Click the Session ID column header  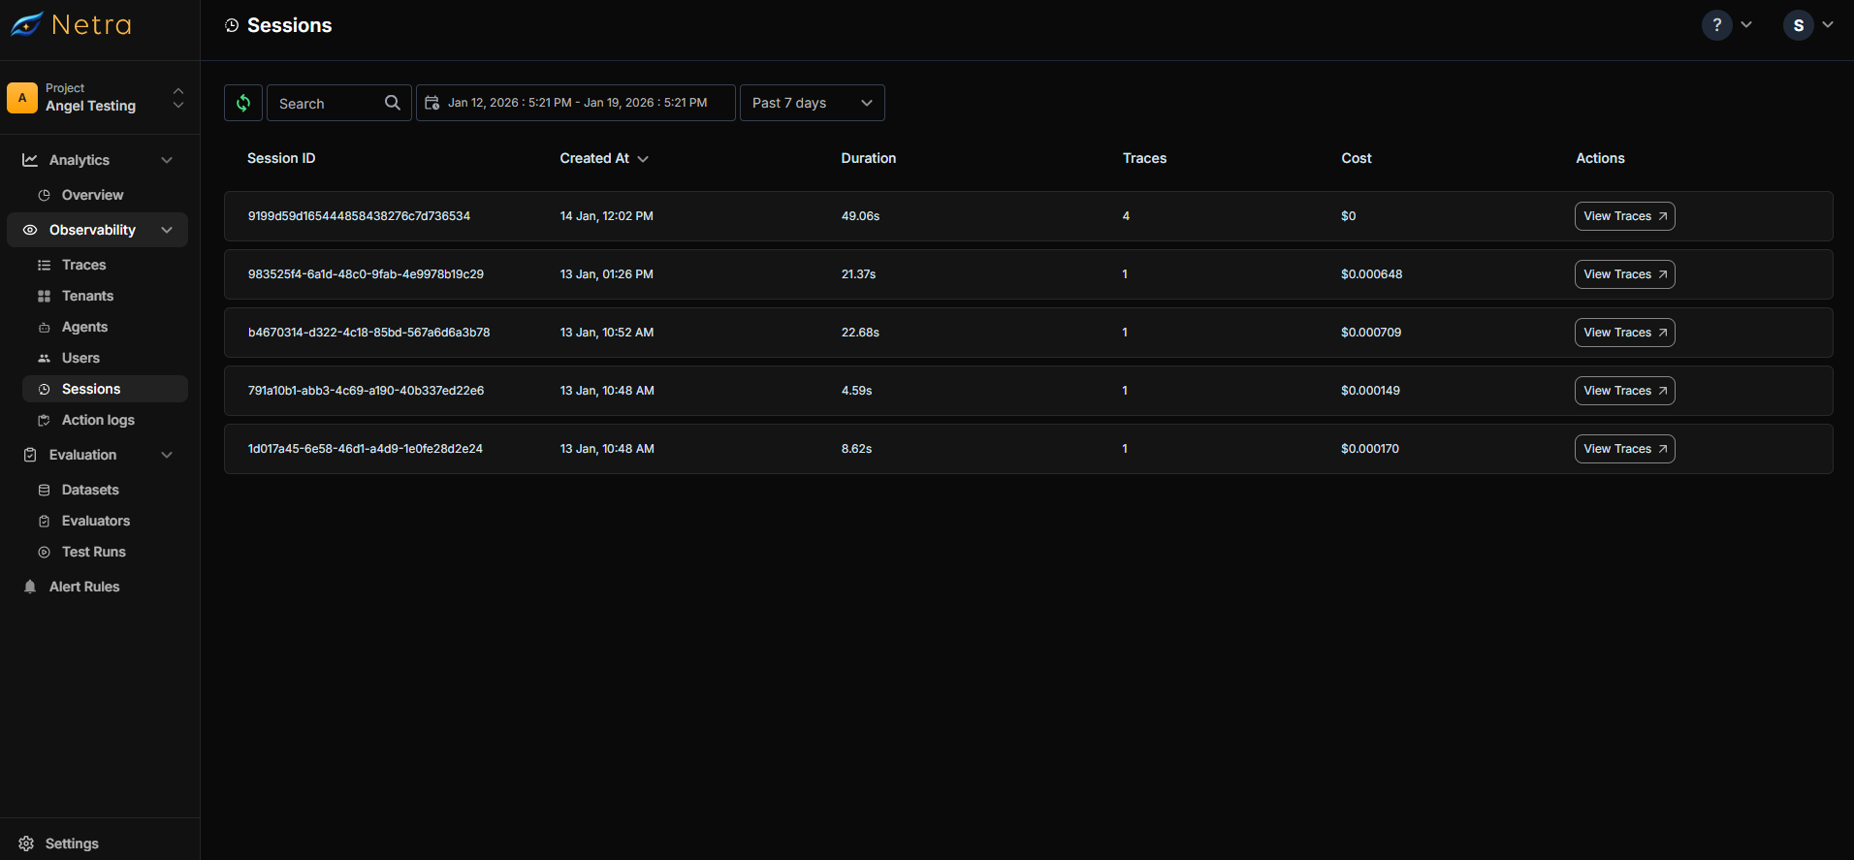click(281, 158)
